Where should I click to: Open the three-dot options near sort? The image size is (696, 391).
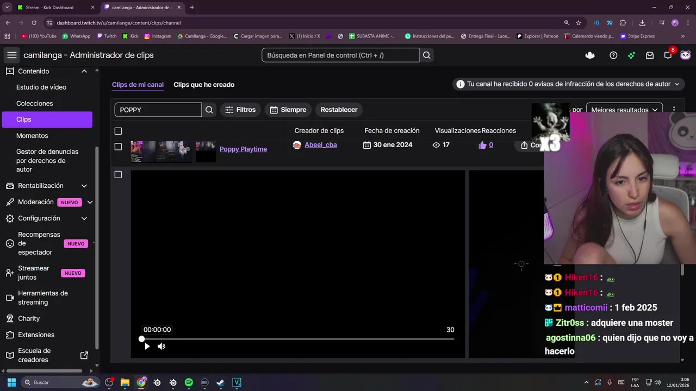click(x=674, y=109)
